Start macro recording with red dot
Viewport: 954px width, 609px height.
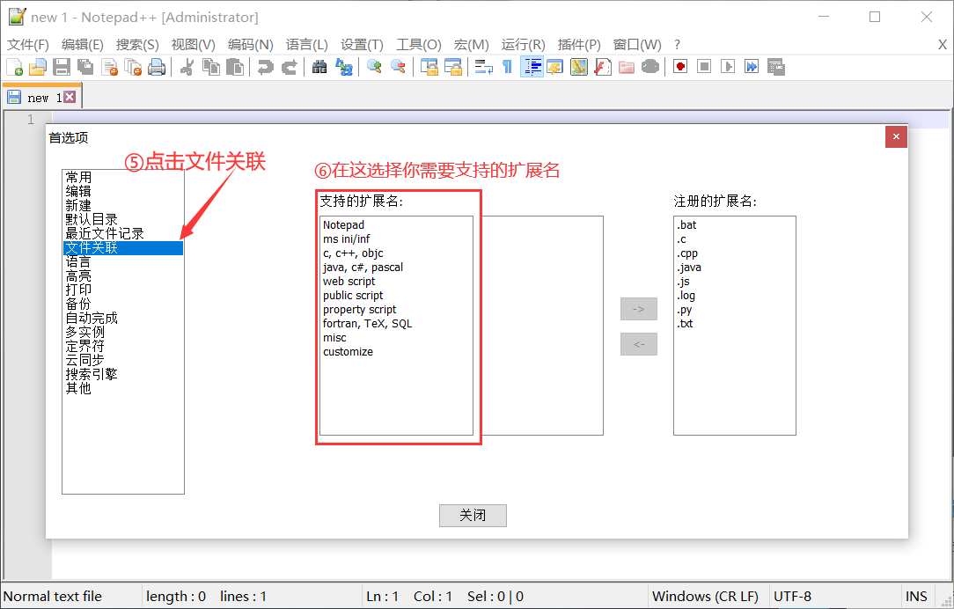pos(680,67)
